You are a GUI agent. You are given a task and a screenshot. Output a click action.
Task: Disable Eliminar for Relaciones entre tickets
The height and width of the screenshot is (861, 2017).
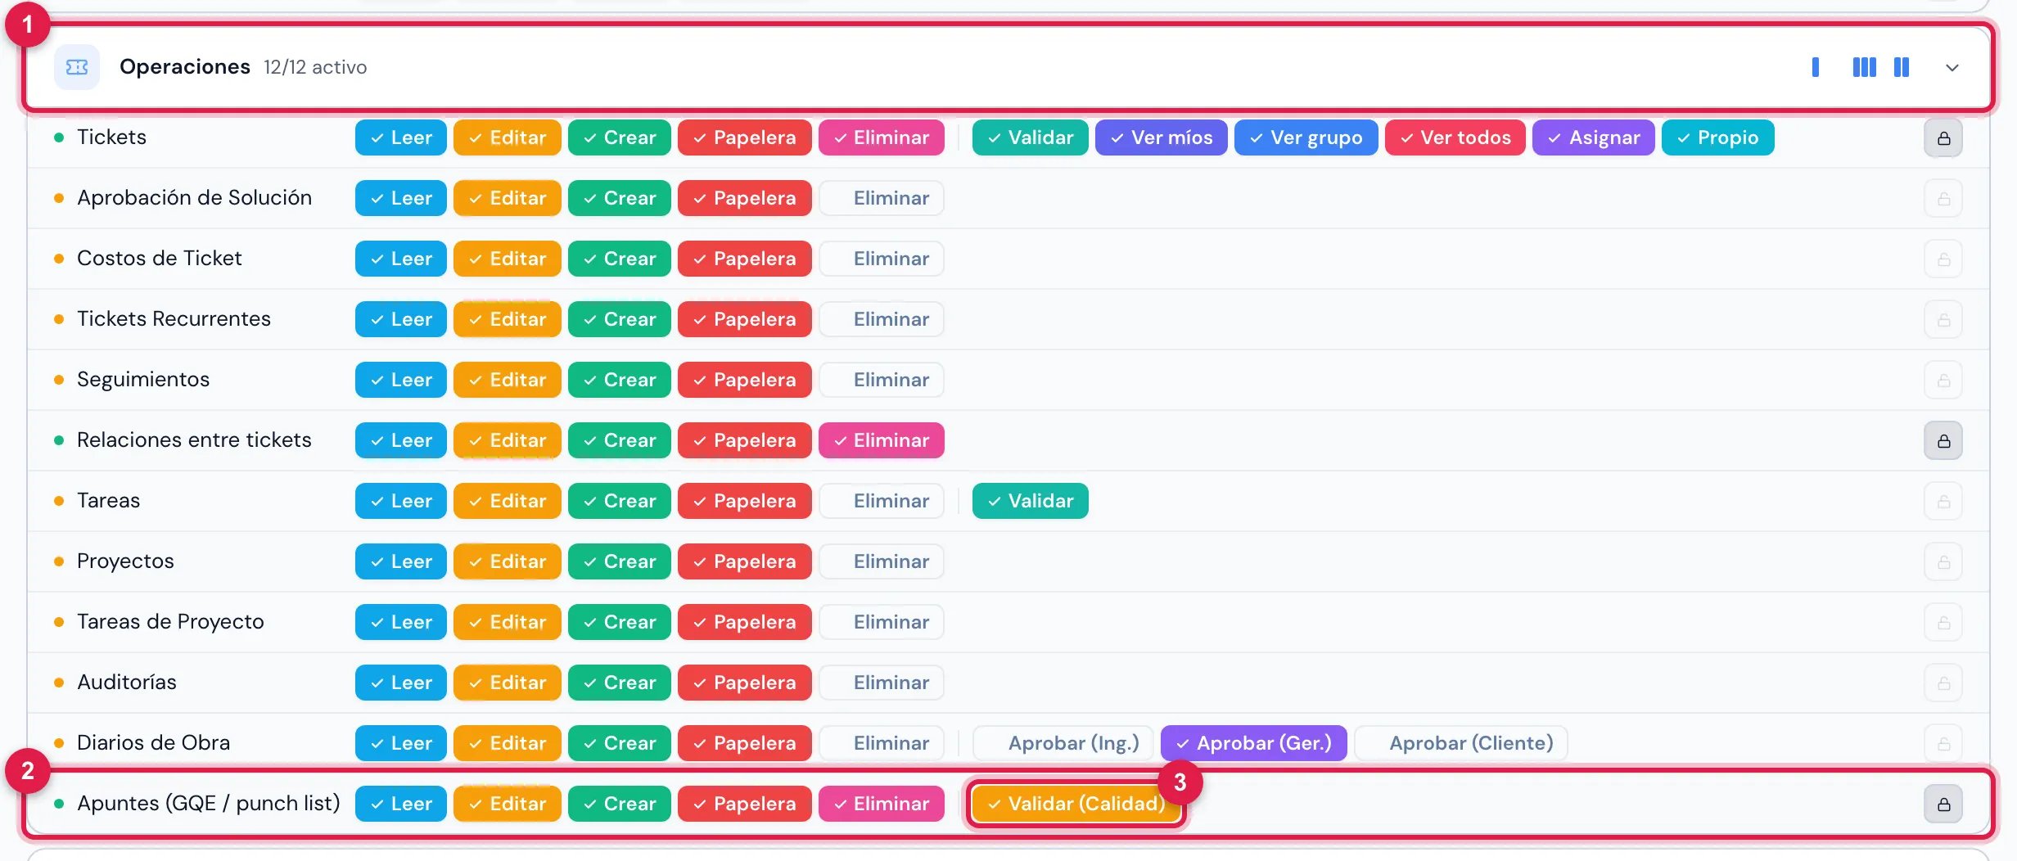(881, 440)
